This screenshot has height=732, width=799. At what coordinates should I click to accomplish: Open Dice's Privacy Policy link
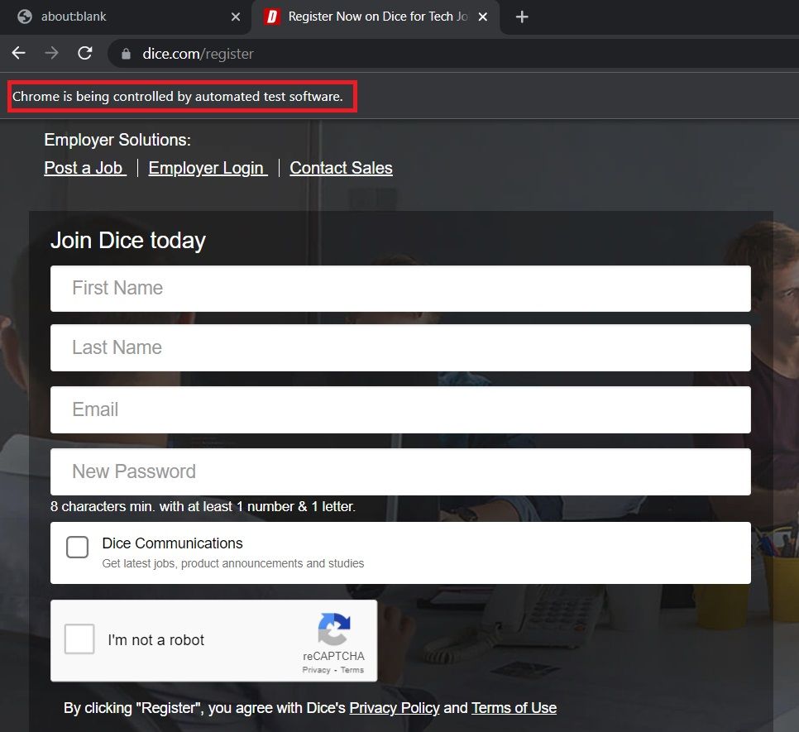pyautogui.click(x=395, y=708)
